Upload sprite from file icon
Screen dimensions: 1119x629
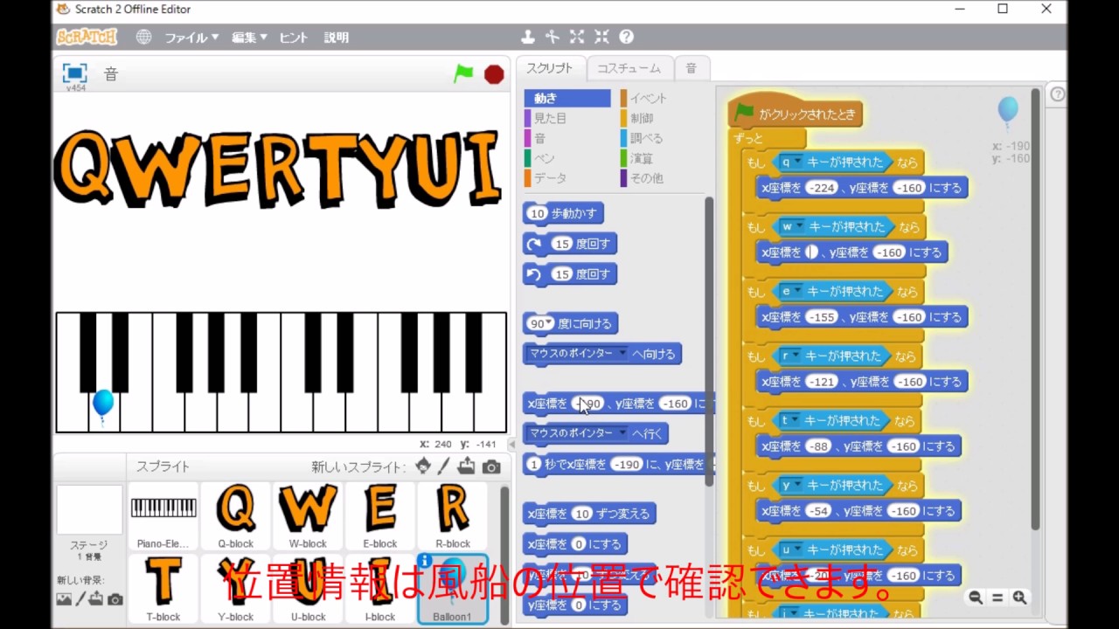pos(467,467)
